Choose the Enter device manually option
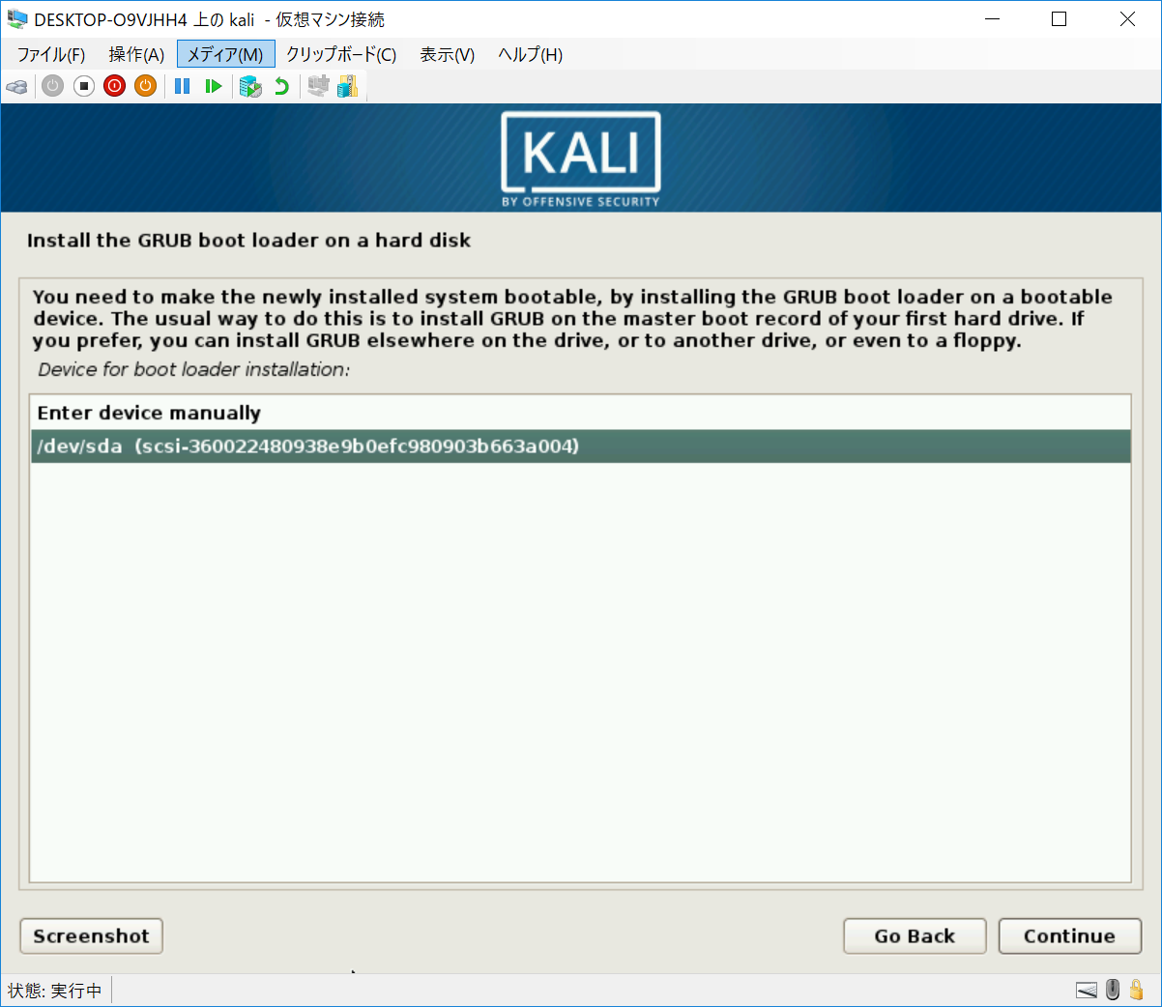The width and height of the screenshot is (1162, 1007). pyautogui.click(x=149, y=413)
